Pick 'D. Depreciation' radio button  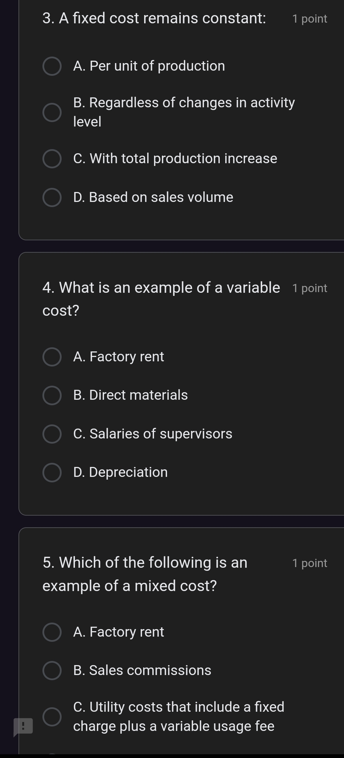(52, 472)
